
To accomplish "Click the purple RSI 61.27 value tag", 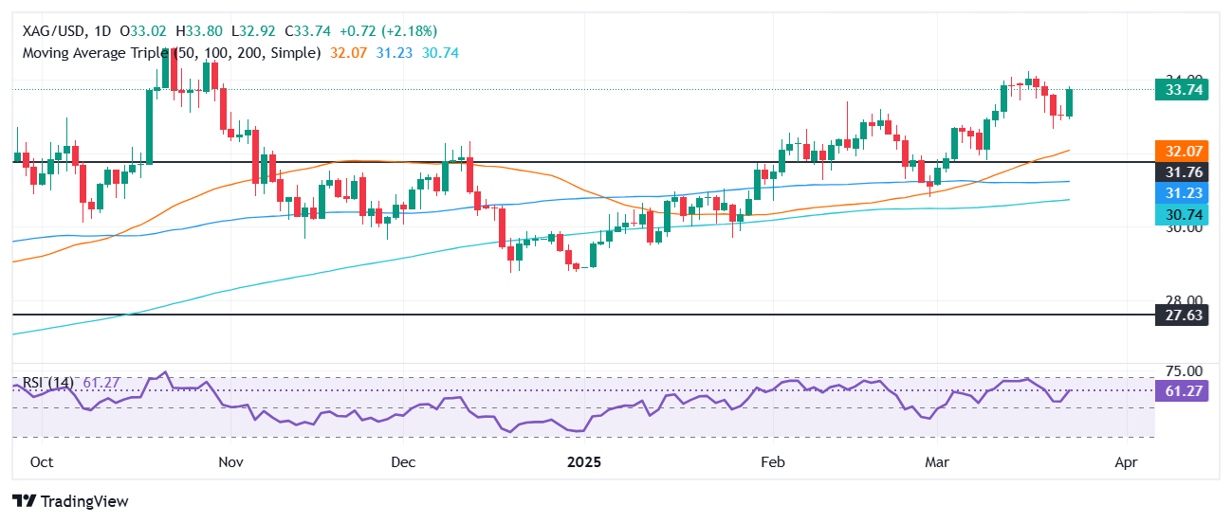I will point(1181,390).
